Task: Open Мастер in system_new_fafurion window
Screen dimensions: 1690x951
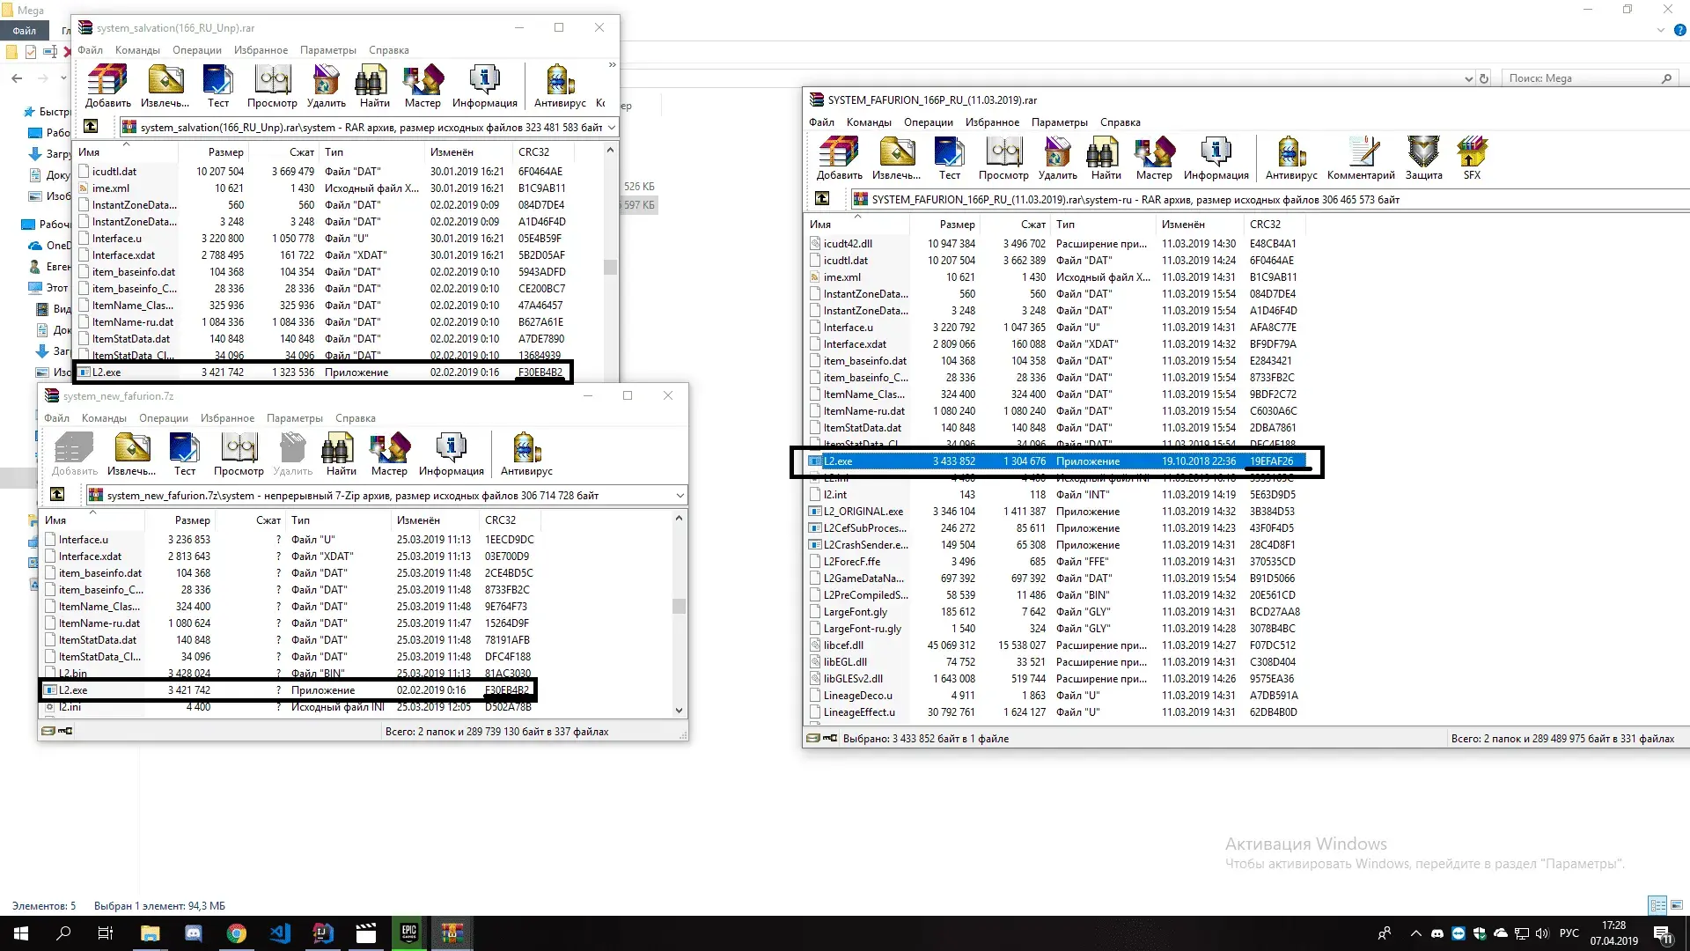Action: (389, 454)
